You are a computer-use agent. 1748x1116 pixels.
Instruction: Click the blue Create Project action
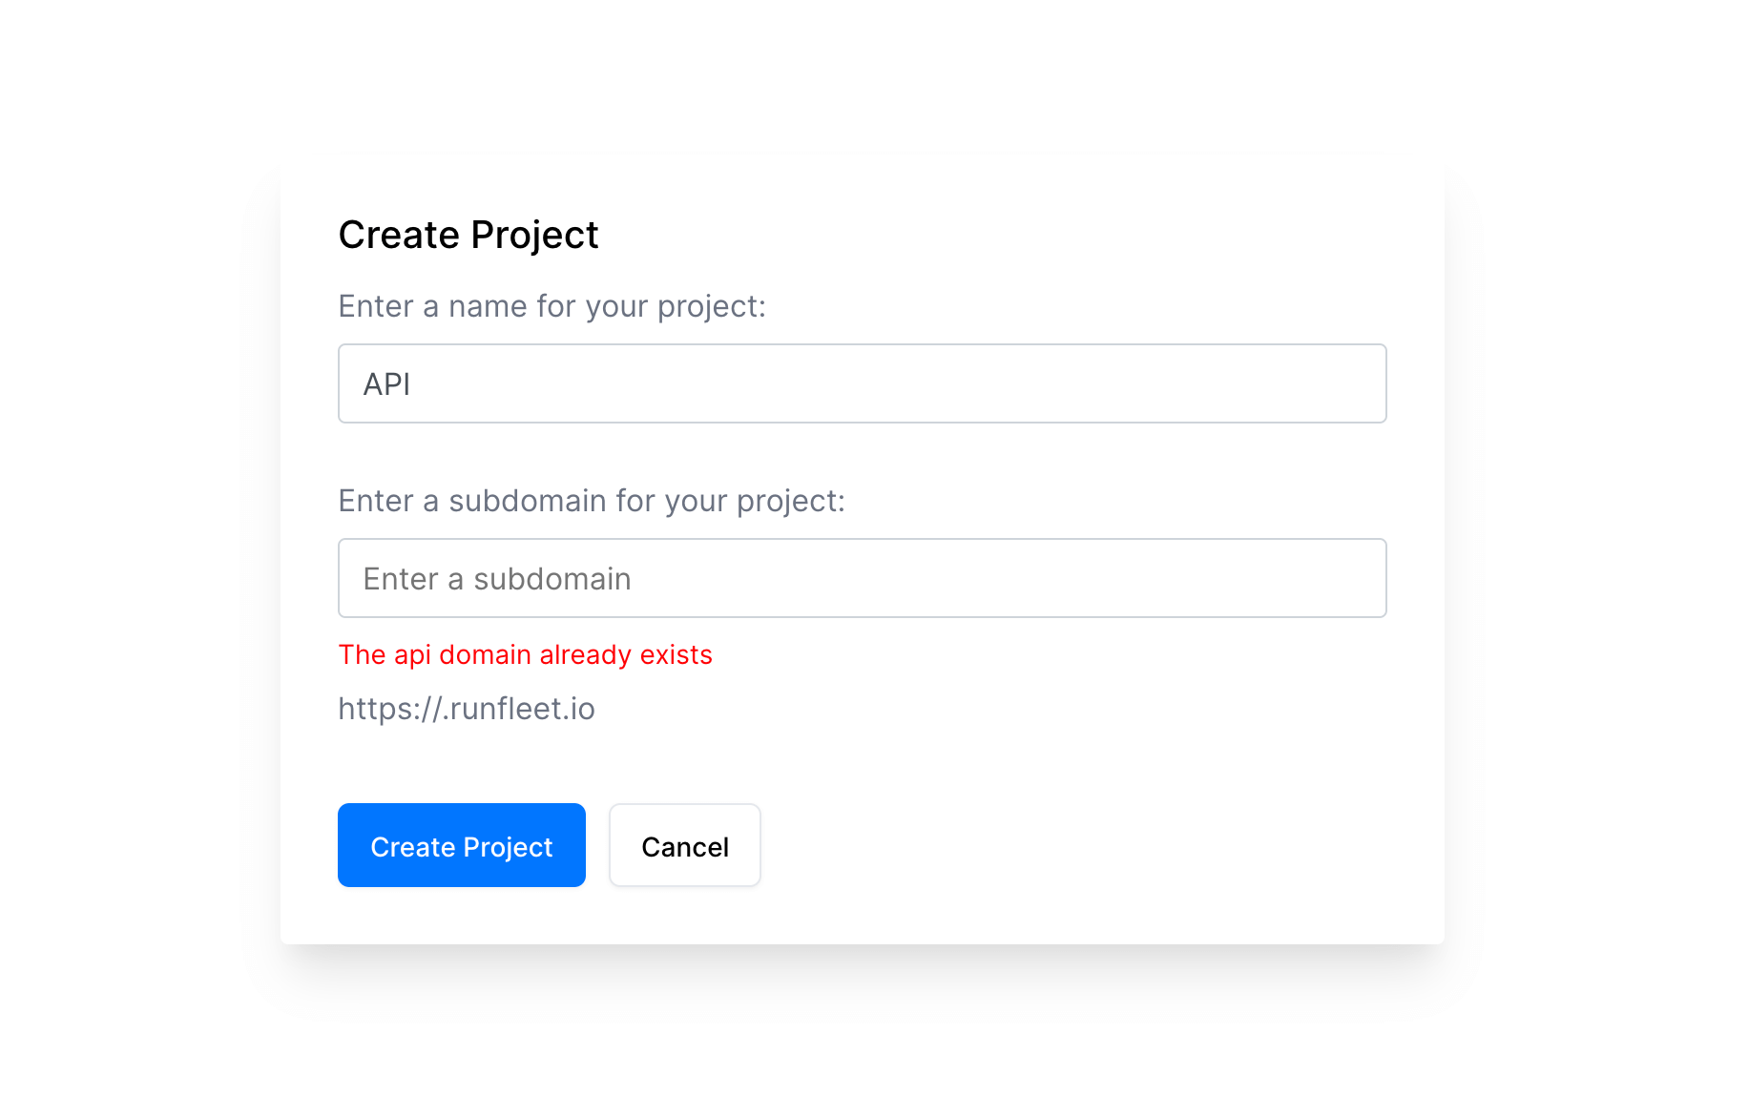461,845
